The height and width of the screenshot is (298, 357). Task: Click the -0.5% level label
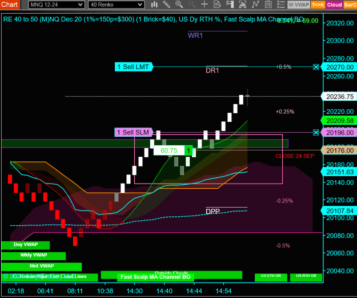pos(283,245)
